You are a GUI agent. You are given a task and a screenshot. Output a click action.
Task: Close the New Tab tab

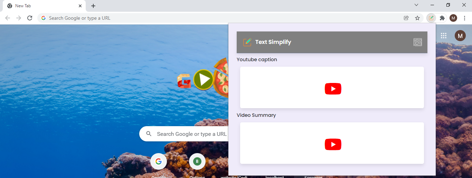tap(80, 6)
